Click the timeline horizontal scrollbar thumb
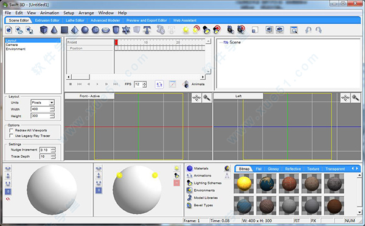Screen dimensions: 365x226 [80, 77]
